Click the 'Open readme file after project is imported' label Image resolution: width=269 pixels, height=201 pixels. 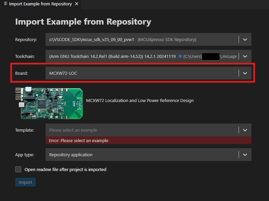(65, 170)
